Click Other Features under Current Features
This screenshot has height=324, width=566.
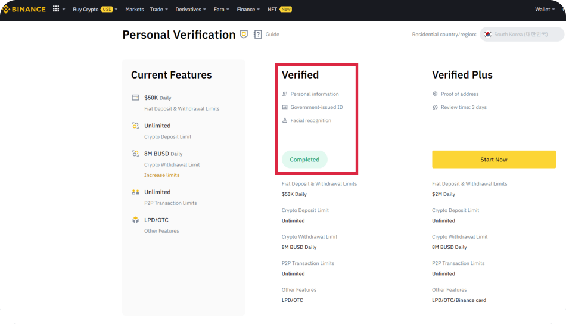[161, 231]
